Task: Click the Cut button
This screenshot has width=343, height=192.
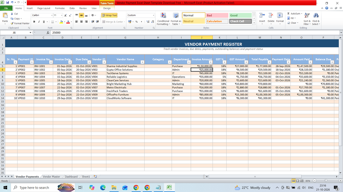Action: (x=14, y=14)
